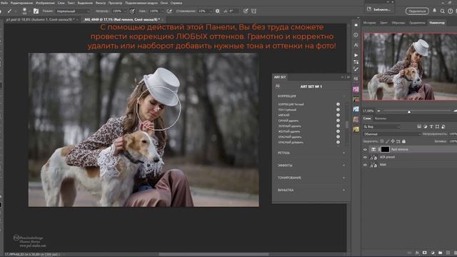Image resolution: width=457 pixels, height=257 pixels.
Task: Filter layers by adjustment kind icon
Action: click(x=426, y=127)
